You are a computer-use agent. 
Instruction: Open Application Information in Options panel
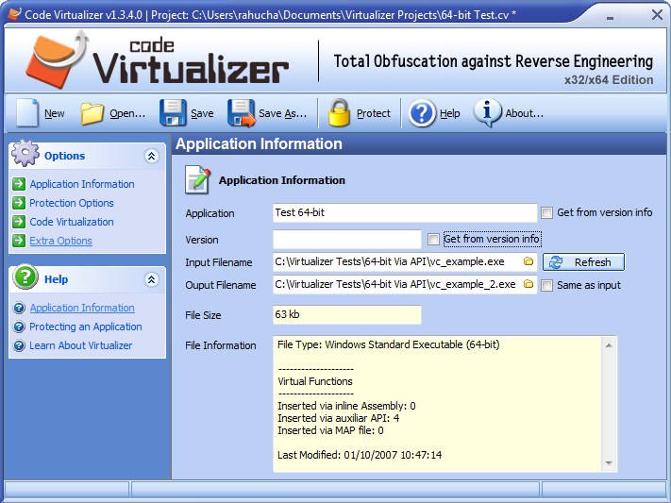pyautogui.click(x=82, y=184)
